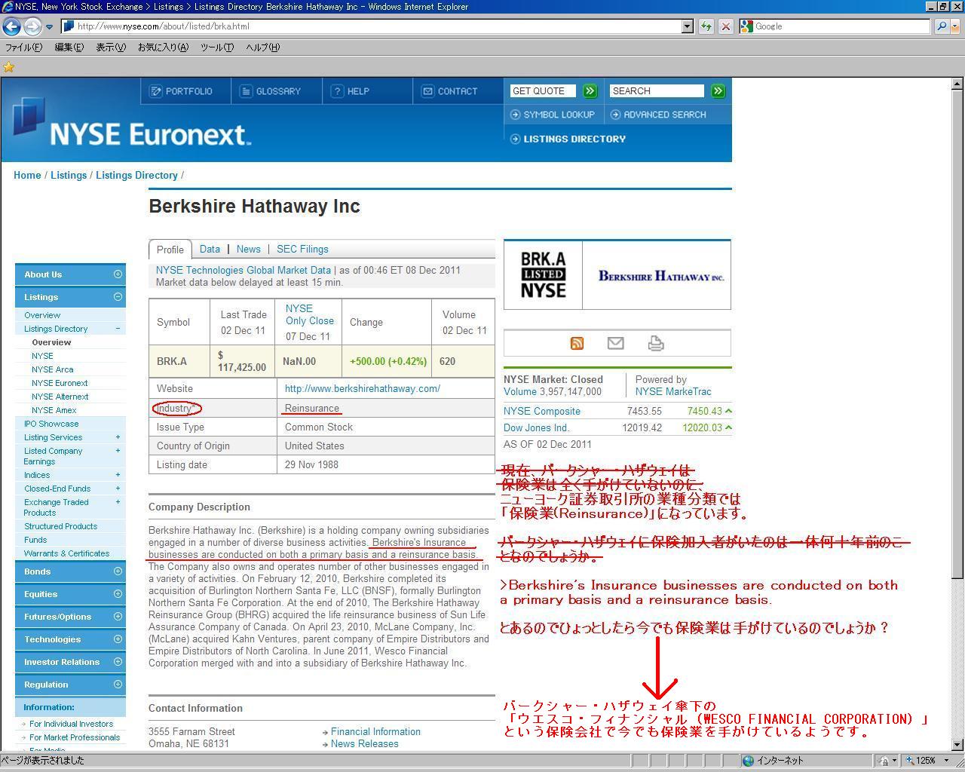Image resolution: width=965 pixels, height=772 pixels.
Task: Open HELP in the top navigation
Action: 351,91
